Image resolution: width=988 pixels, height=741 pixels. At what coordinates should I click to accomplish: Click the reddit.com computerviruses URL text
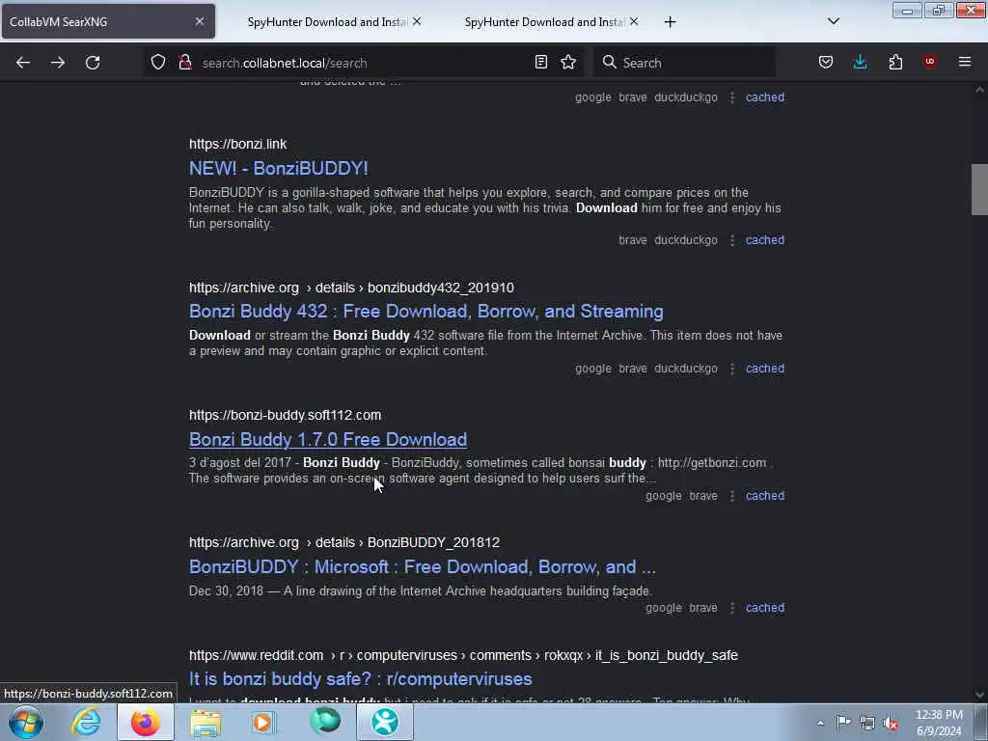click(463, 655)
